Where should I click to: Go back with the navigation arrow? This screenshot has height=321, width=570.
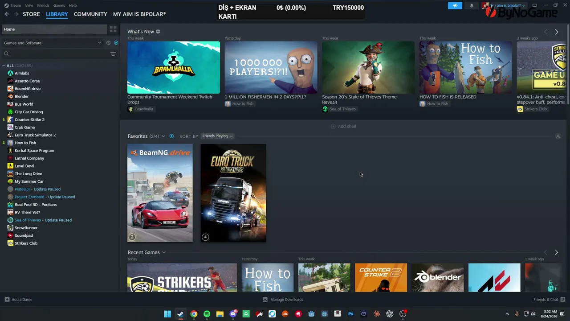7,14
